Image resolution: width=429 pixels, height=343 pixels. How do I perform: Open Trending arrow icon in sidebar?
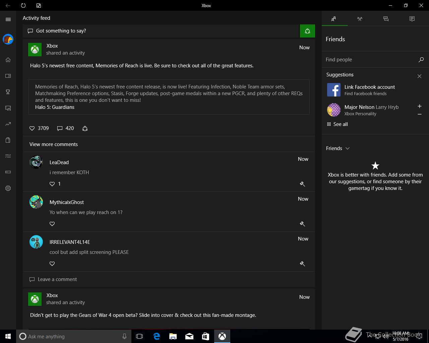8,124
